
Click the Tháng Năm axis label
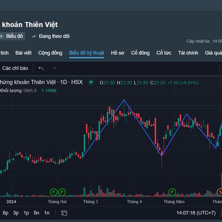point(174,202)
